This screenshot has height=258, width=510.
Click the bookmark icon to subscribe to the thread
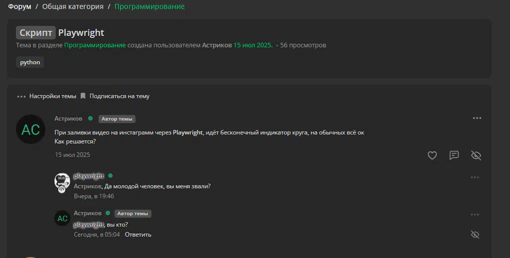83,96
